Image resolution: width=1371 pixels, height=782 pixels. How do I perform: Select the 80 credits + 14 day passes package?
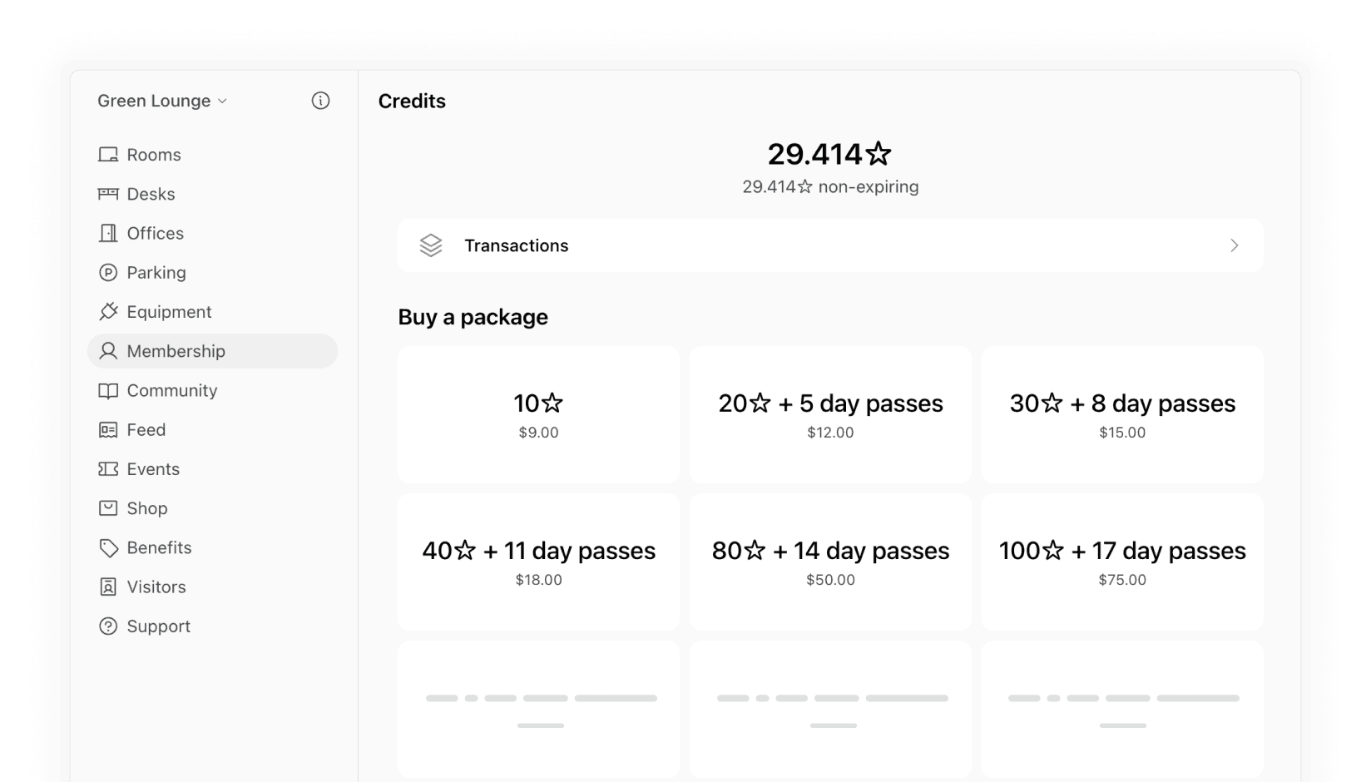click(x=830, y=562)
